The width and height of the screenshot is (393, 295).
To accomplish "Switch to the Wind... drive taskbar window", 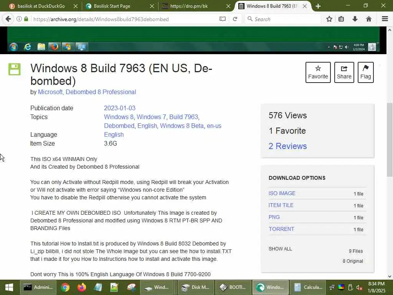I will (157, 287).
